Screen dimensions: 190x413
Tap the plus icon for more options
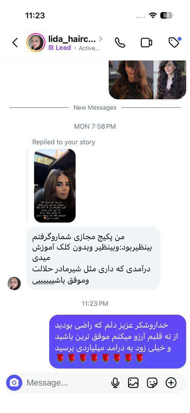pos(171,383)
